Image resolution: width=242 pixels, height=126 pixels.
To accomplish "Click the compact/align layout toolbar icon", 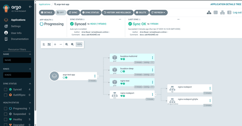I will 44,44.
